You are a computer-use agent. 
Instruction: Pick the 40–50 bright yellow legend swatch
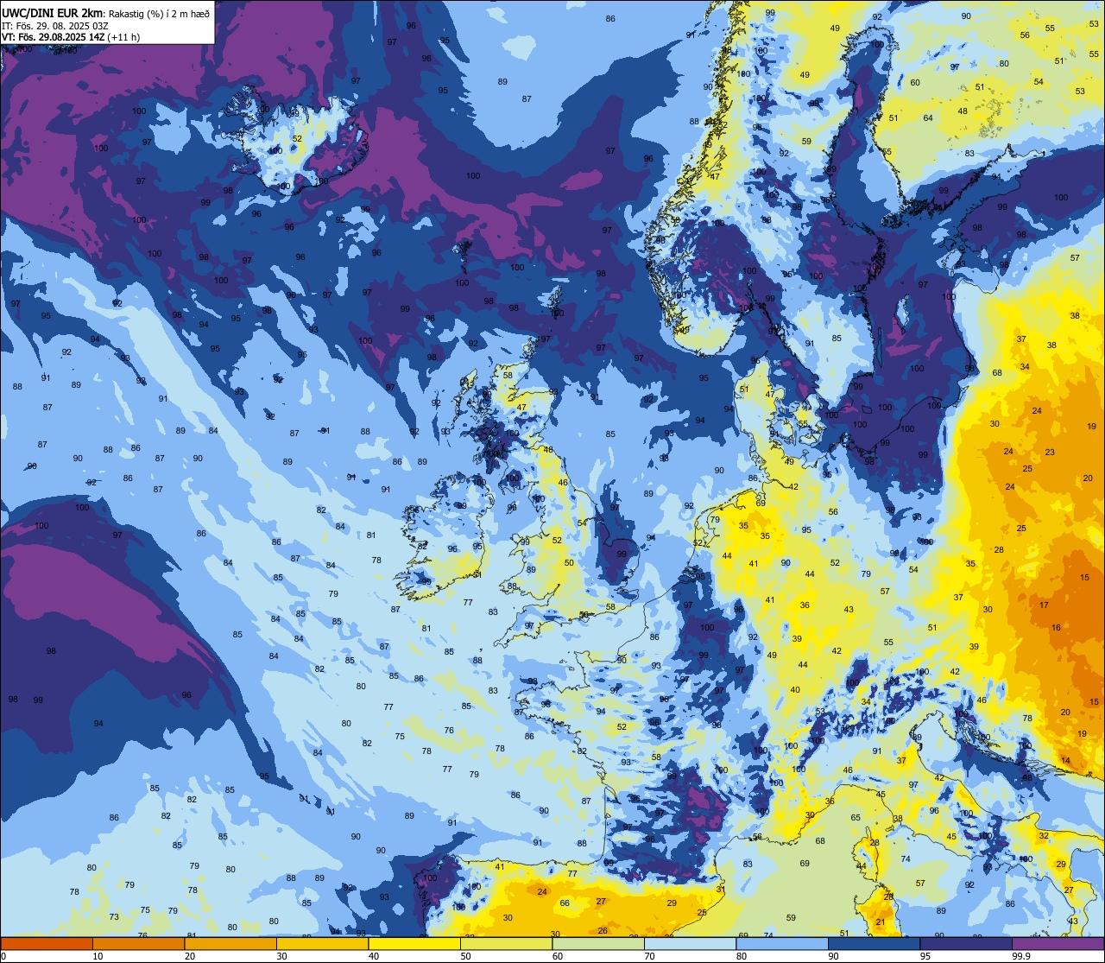tap(414, 944)
